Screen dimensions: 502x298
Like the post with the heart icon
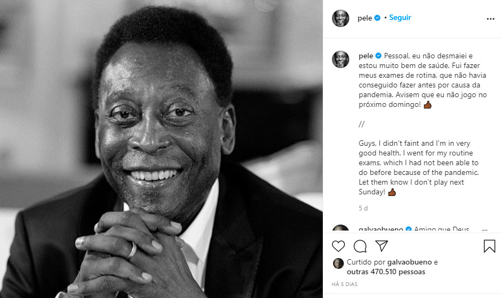338,246
